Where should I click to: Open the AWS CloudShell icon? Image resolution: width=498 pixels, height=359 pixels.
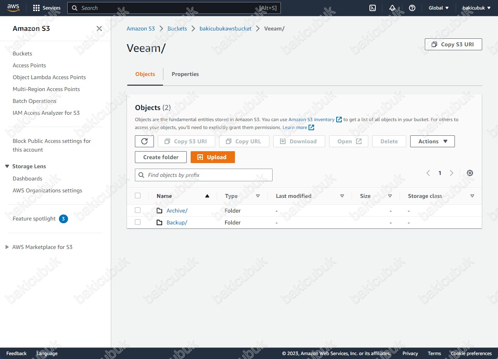point(372,8)
